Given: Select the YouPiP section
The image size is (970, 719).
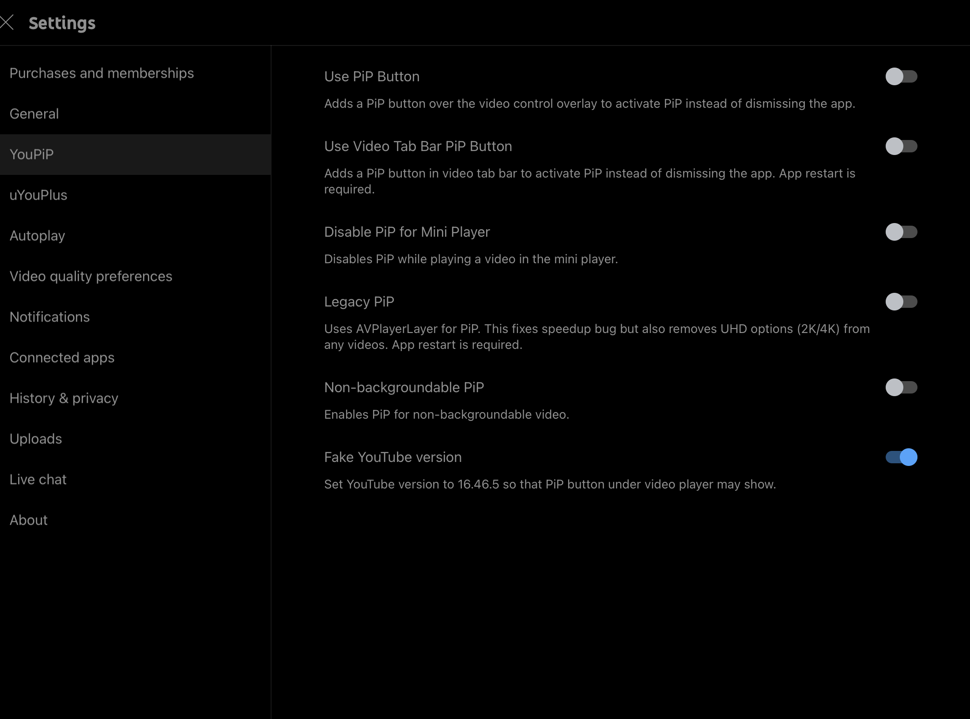Looking at the screenshot, I should pyautogui.click(x=31, y=154).
